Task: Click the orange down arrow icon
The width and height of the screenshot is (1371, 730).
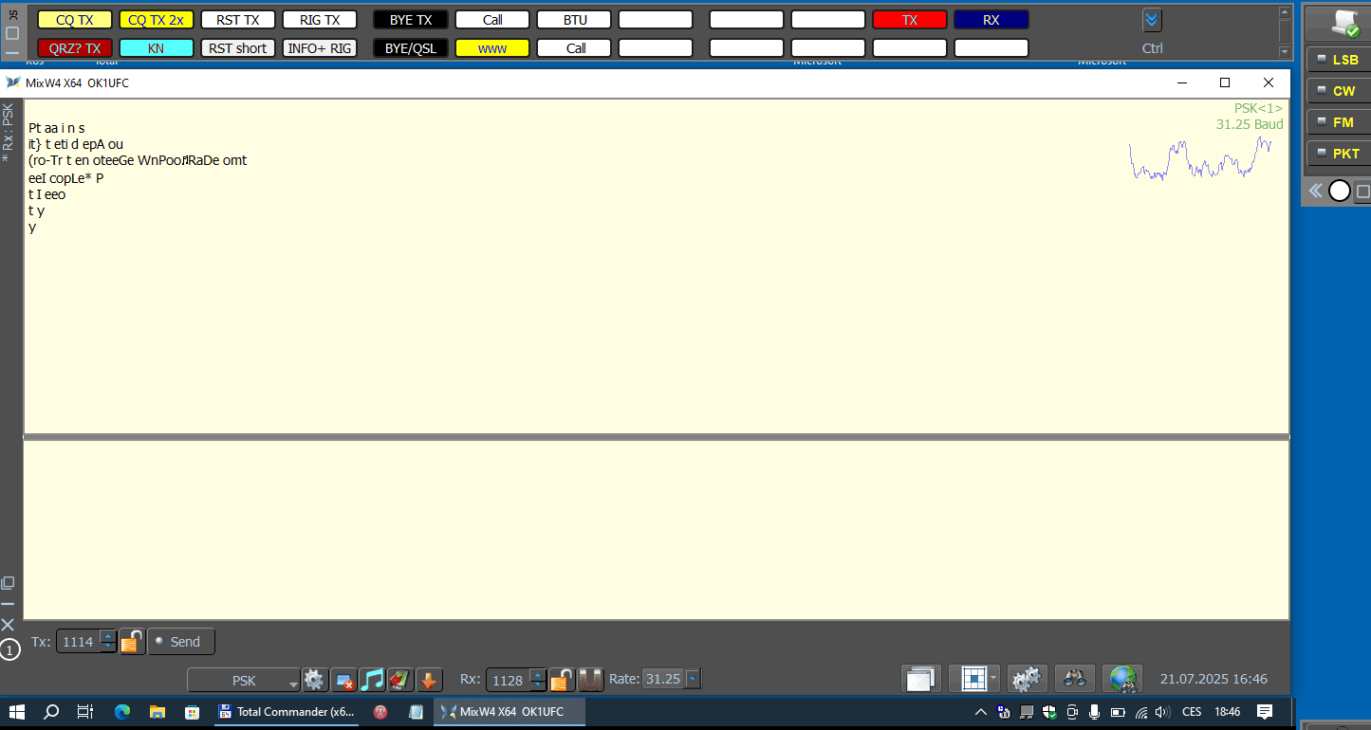Action: tap(429, 680)
